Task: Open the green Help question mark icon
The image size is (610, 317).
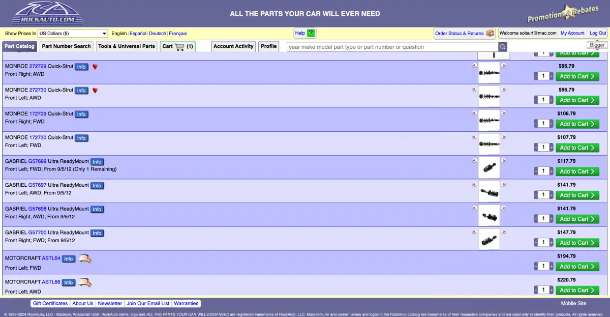Action: tap(311, 33)
